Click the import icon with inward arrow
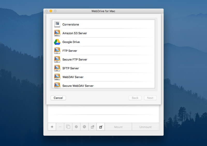Screen dimensions: 207x146 coord(101,127)
